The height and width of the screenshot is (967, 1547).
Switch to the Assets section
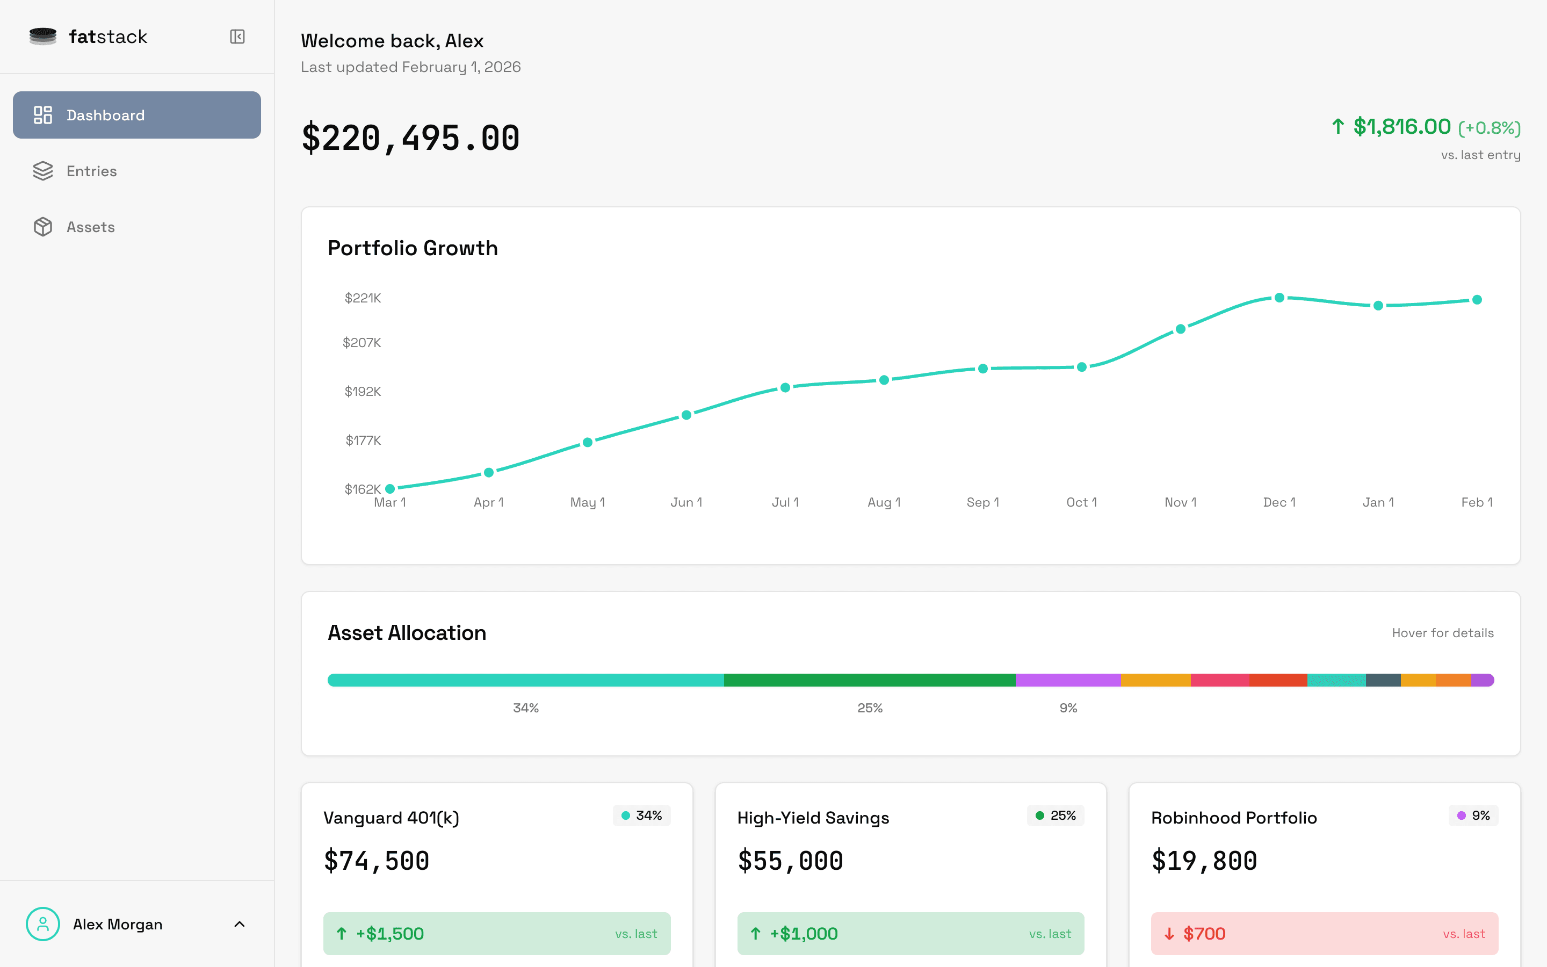90,226
